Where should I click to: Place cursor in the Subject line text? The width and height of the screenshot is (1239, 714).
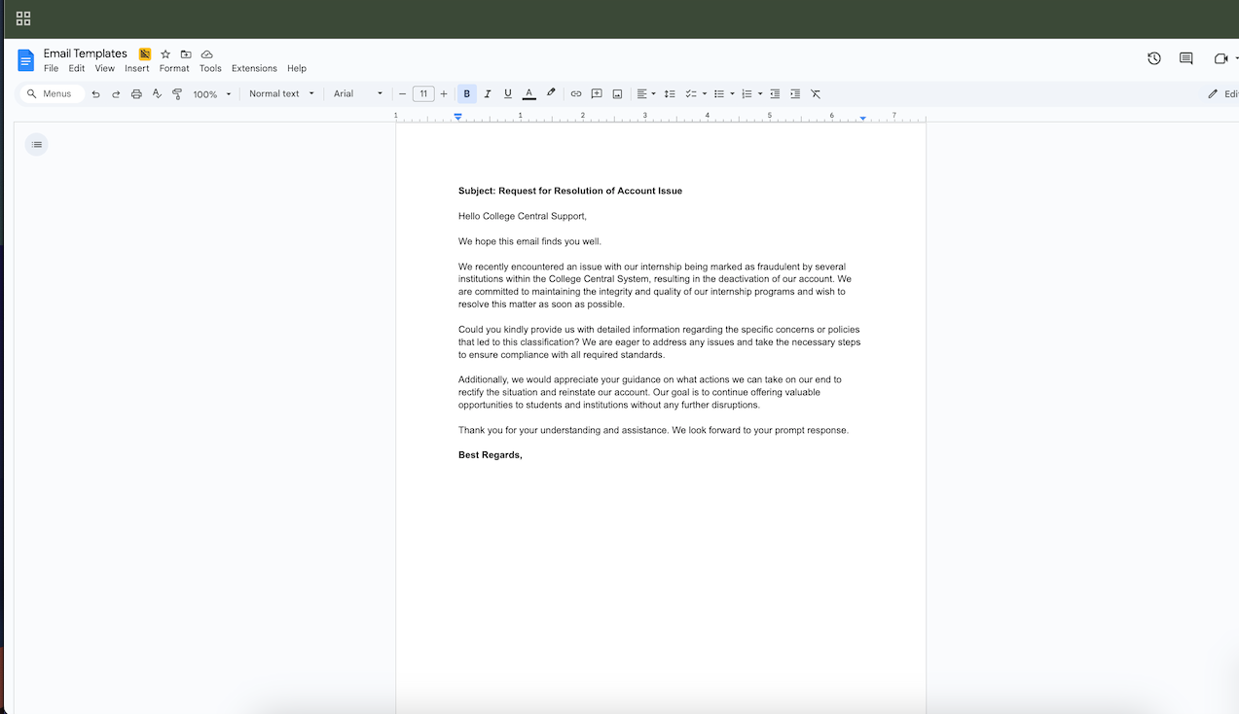[x=570, y=191]
